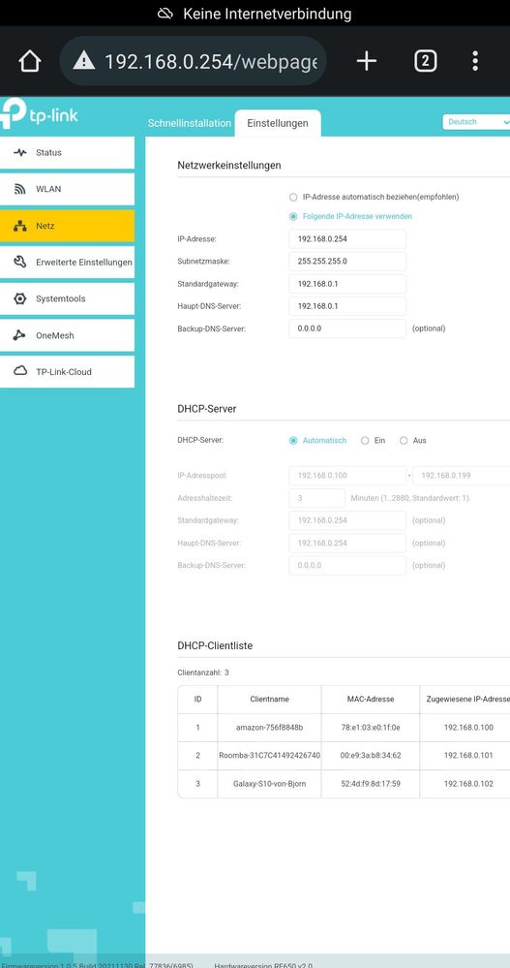Click the MAC-Adresse column header
The width and height of the screenshot is (510, 968).
pyautogui.click(x=370, y=700)
